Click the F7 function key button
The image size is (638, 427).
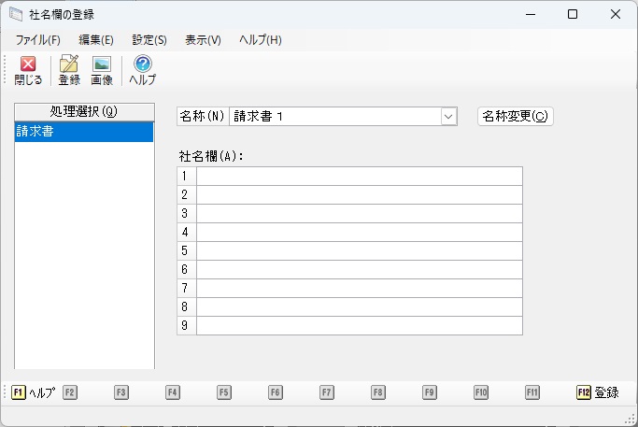tap(326, 392)
